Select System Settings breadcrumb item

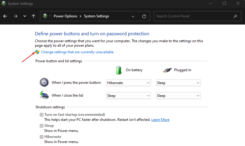click(96, 16)
